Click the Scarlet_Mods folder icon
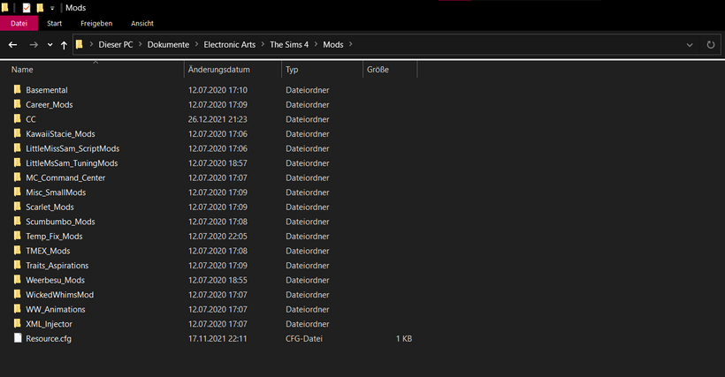Viewport: 725px width, 377px height. (18, 207)
